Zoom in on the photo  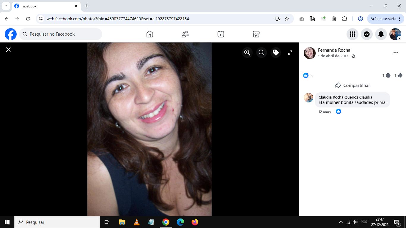[x=247, y=53]
